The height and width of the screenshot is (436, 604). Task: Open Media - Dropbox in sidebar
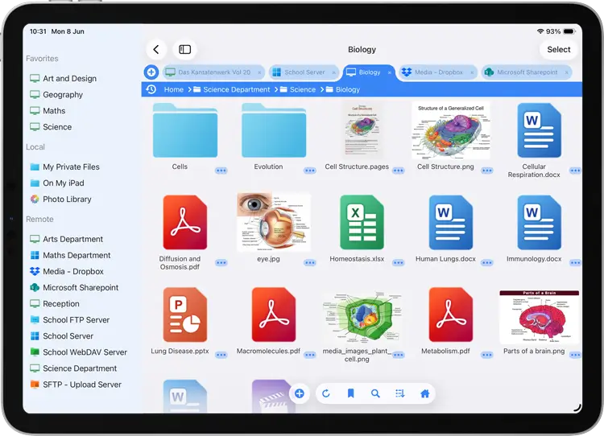click(67, 272)
